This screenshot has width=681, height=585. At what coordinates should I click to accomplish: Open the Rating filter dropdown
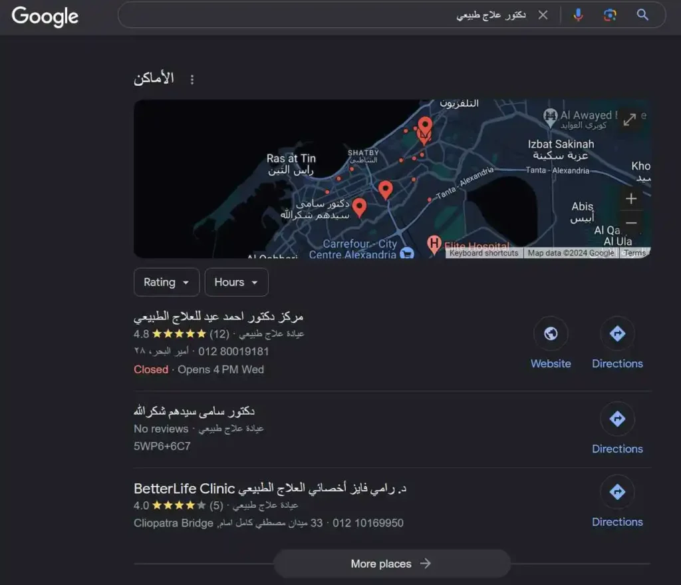(x=166, y=282)
